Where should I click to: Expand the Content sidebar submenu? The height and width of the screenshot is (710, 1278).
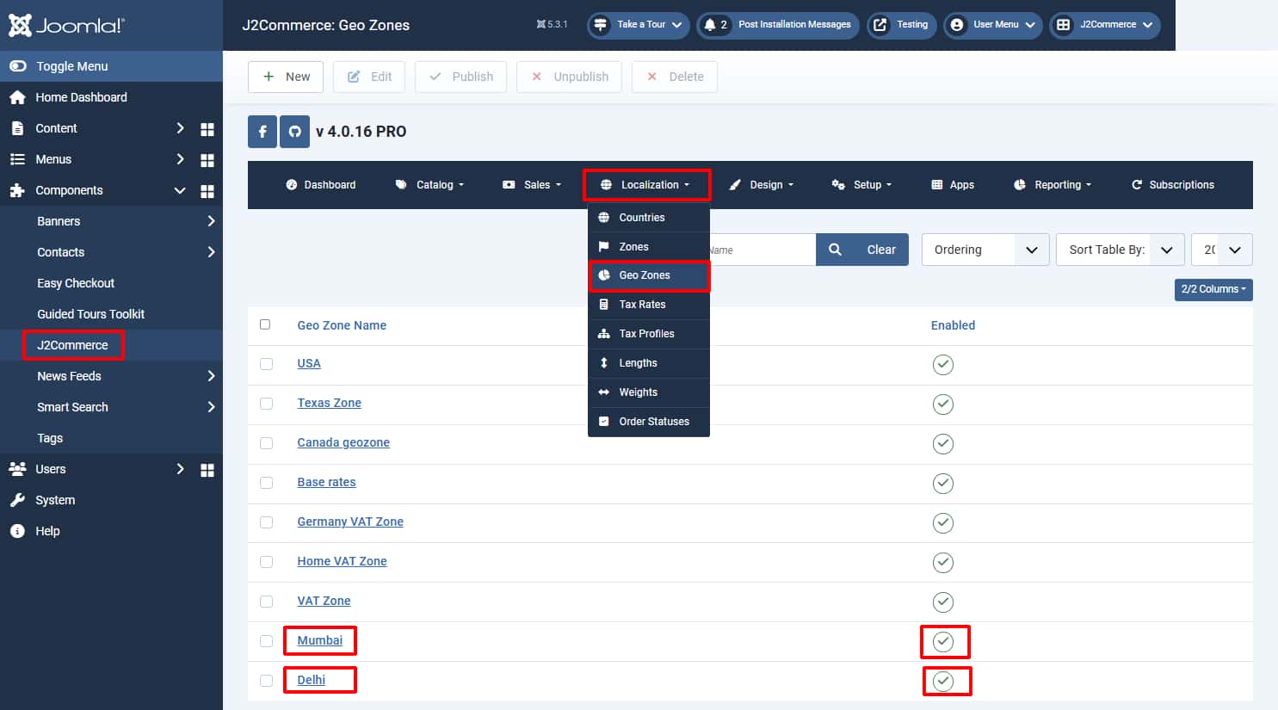[x=180, y=128]
